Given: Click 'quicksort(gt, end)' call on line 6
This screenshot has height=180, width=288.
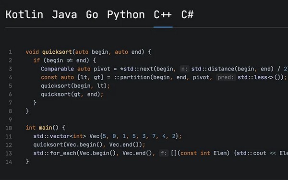Looking at the screenshot, I should [x=71, y=94].
